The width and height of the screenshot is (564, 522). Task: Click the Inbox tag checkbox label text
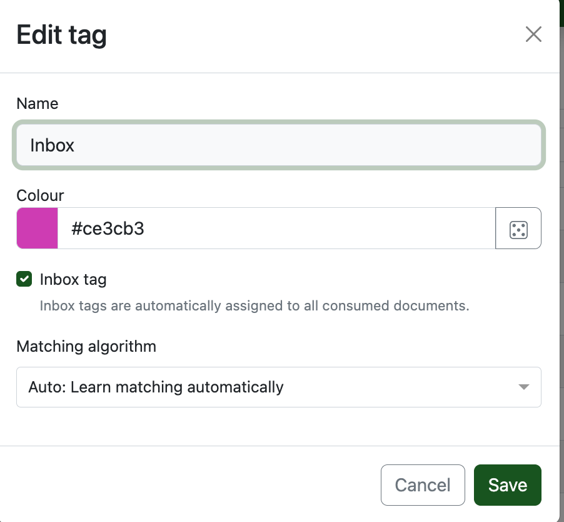(73, 279)
